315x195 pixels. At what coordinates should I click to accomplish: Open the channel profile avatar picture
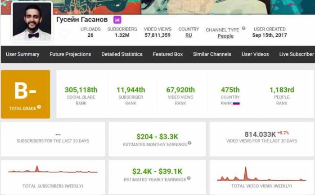[x=32, y=21]
